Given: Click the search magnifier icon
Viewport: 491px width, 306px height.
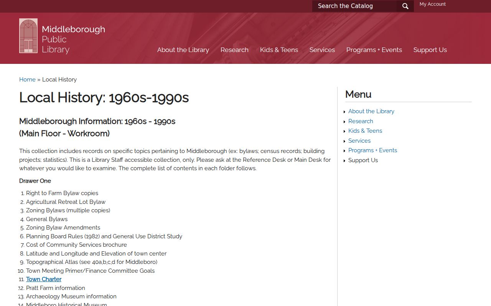Looking at the screenshot, I should (405, 6).
